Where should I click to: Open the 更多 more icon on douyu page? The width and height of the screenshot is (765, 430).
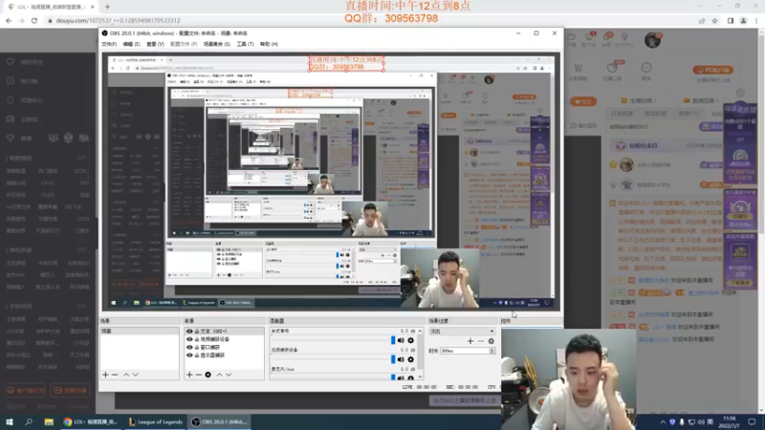coord(646,68)
